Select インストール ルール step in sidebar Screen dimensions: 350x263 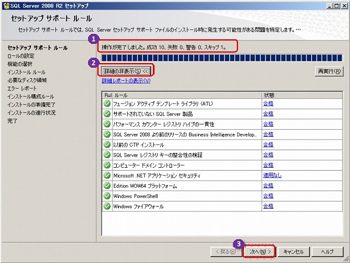(x=26, y=72)
